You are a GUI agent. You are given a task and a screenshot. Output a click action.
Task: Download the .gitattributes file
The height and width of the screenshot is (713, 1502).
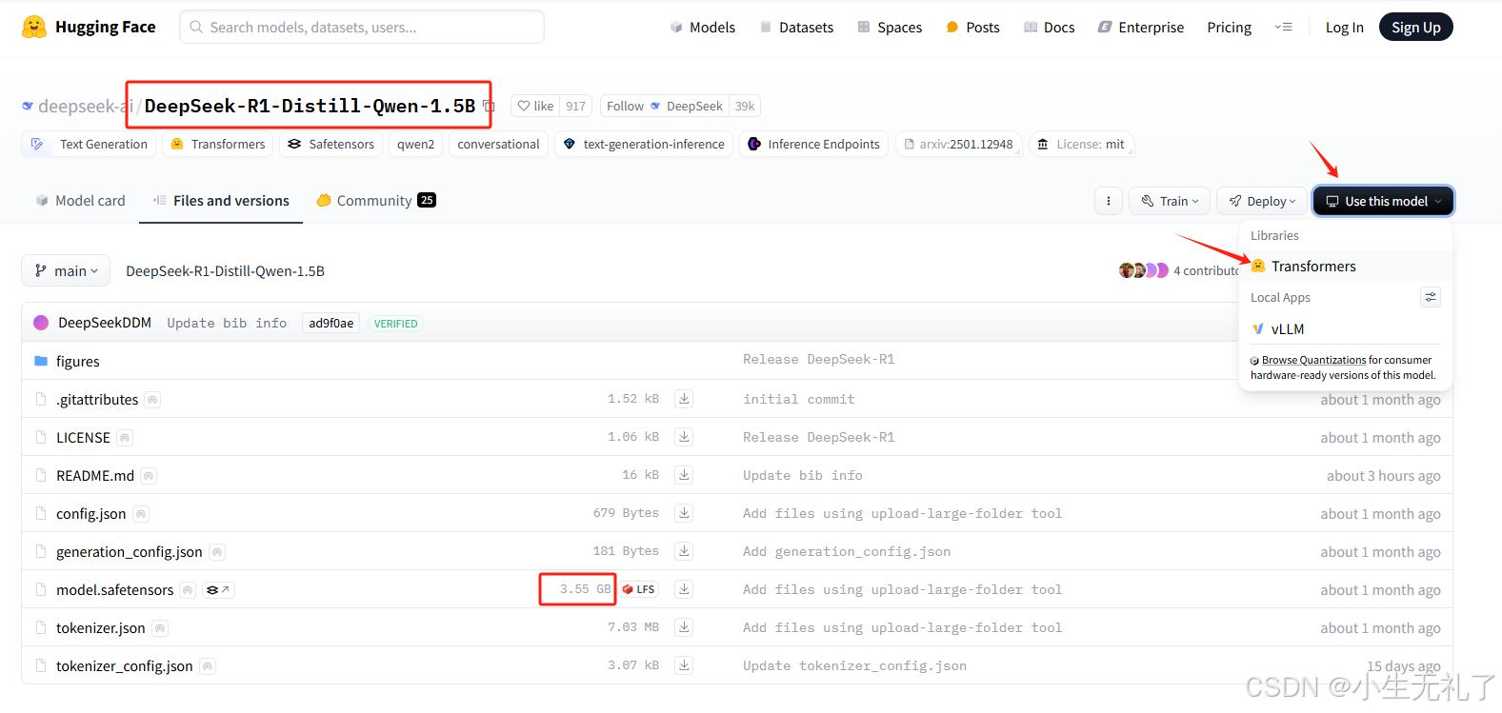point(684,399)
